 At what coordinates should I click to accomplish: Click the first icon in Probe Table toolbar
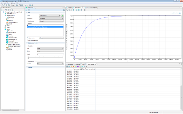67,66
